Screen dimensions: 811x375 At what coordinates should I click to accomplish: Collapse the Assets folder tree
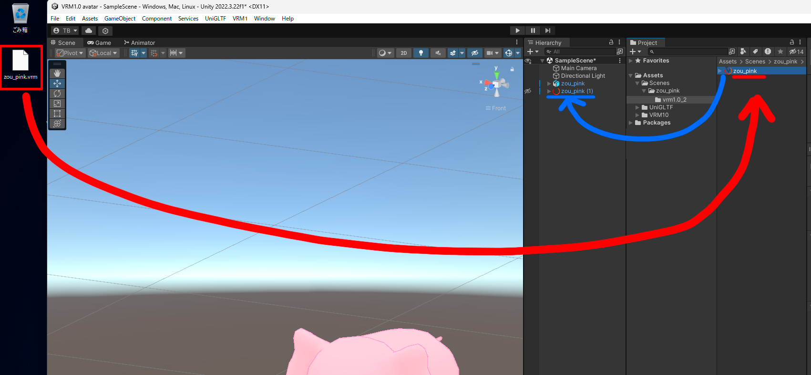tap(631, 75)
